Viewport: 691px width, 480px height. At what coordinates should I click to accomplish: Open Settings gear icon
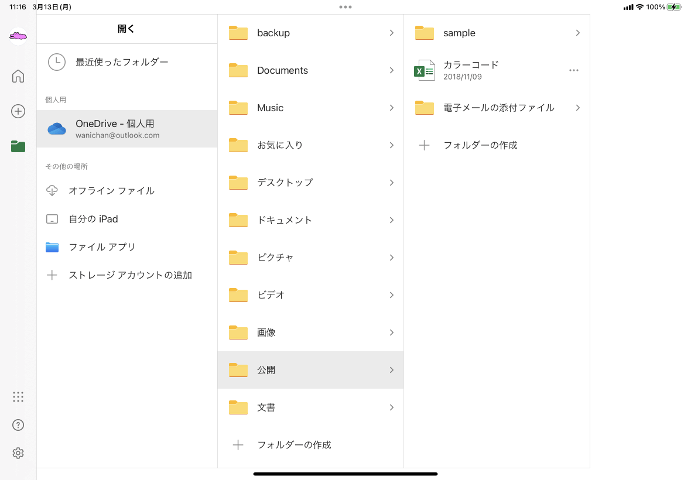[x=18, y=453]
